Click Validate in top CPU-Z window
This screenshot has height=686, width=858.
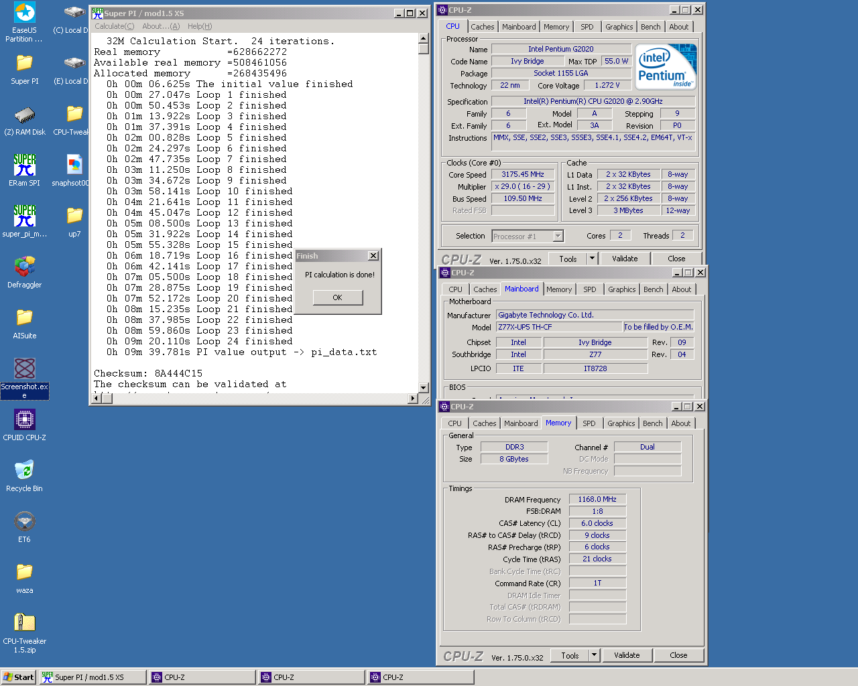point(625,259)
